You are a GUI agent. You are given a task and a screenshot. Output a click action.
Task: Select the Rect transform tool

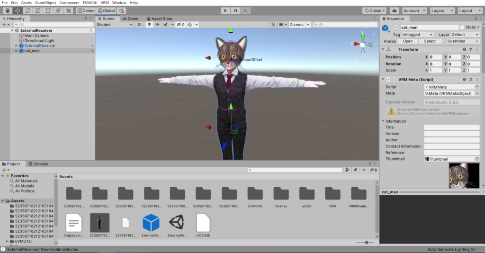[48, 10]
